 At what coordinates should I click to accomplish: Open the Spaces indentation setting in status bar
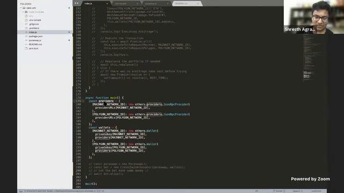[297, 191]
